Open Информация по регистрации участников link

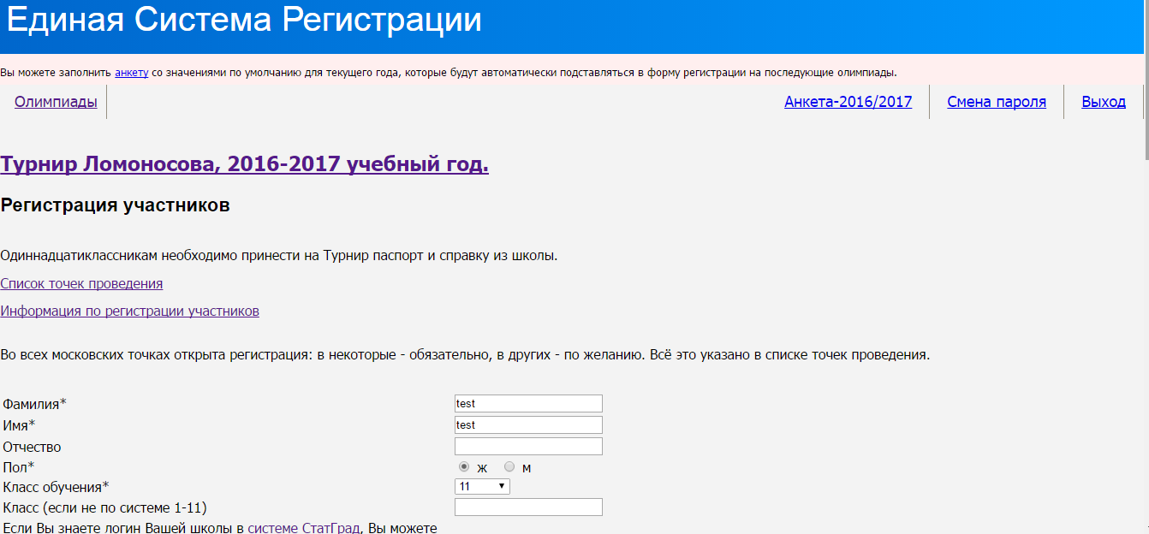(x=129, y=311)
